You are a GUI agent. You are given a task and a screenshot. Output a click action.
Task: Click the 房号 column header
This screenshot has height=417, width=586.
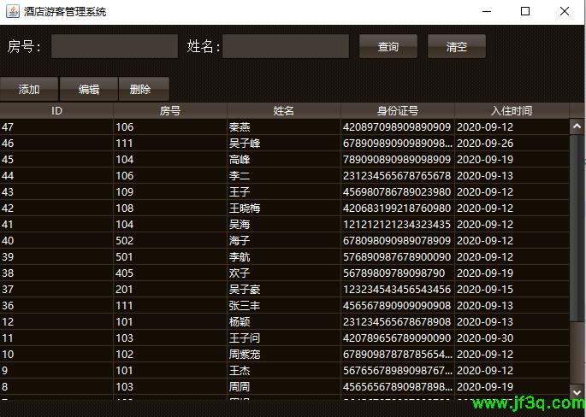coord(170,110)
